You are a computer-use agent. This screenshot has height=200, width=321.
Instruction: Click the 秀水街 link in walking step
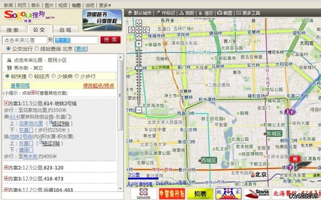pyautogui.click(x=30, y=156)
